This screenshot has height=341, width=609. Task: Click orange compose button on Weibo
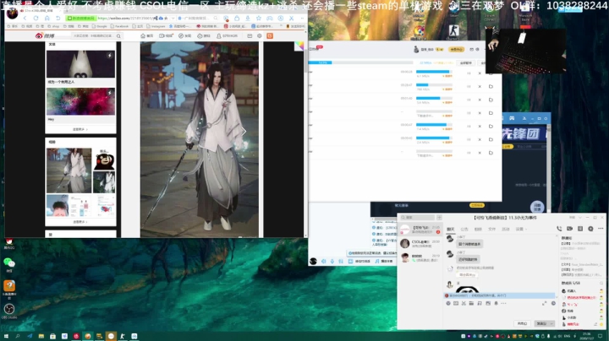(x=270, y=35)
